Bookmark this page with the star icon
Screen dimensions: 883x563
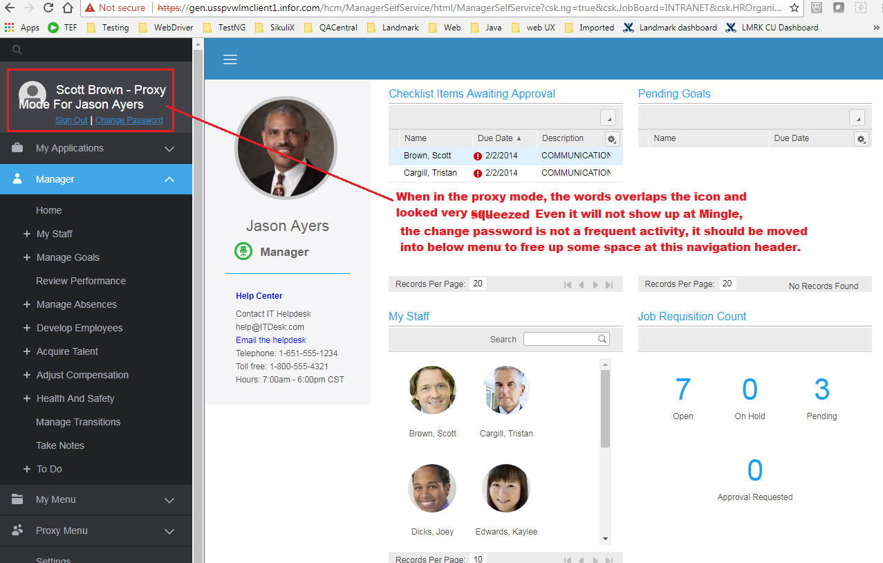point(794,8)
